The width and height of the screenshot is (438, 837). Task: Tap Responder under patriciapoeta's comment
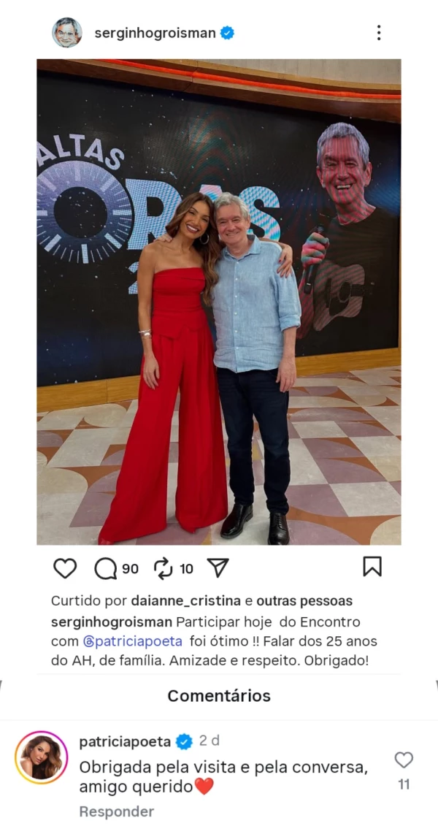coord(116,811)
